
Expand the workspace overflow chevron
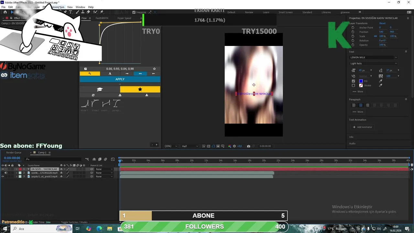(360, 12)
